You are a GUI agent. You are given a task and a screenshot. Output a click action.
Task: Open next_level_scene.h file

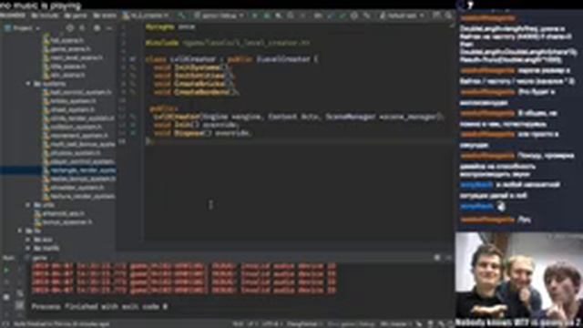[73, 58]
